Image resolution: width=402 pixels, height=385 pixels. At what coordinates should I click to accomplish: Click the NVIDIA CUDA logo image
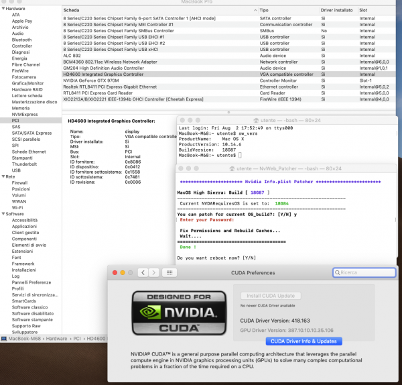tap(179, 313)
